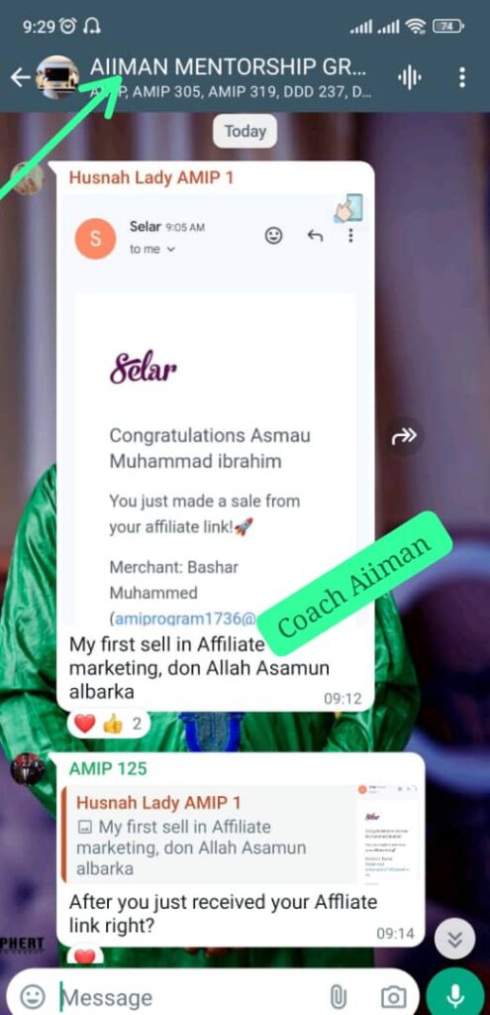Tap the back arrow in chat header
Image resolution: width=490 pixels, height=1015 pixels.
pos(21,78)
